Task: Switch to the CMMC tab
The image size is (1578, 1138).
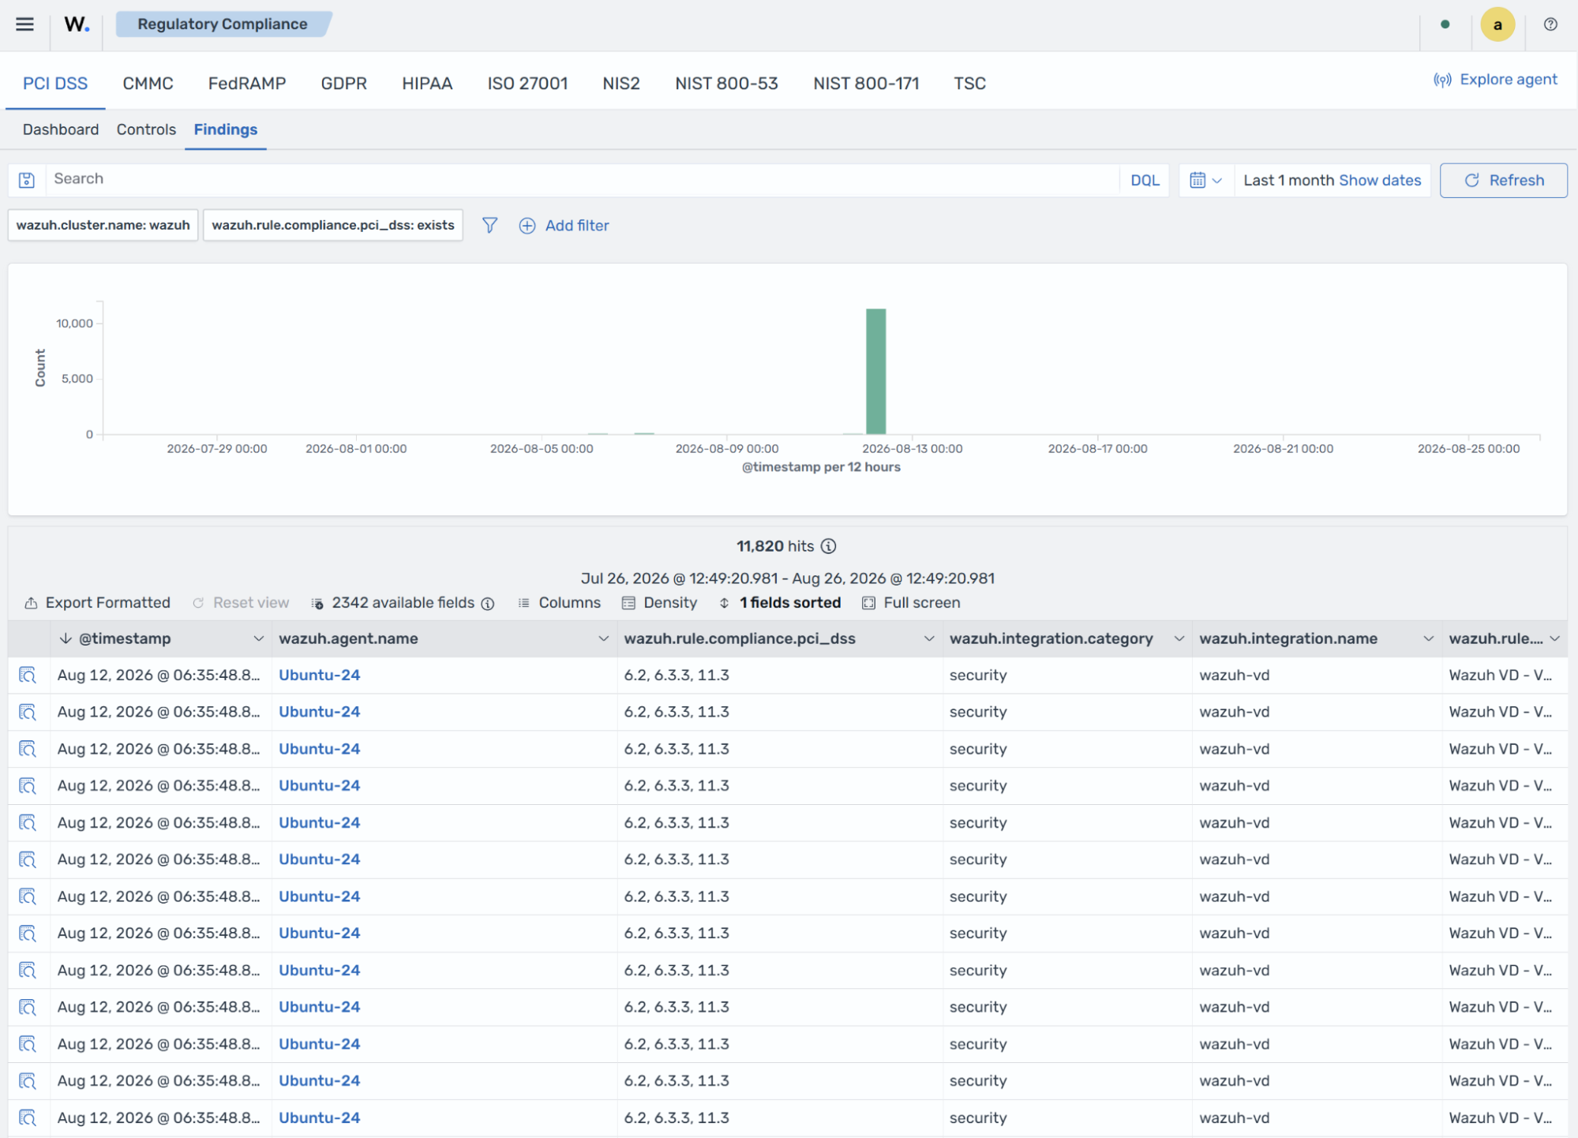Action: coord(148,84)
